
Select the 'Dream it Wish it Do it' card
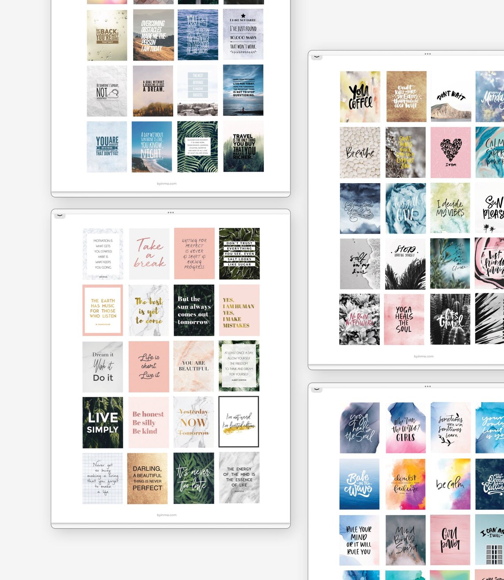103,365
